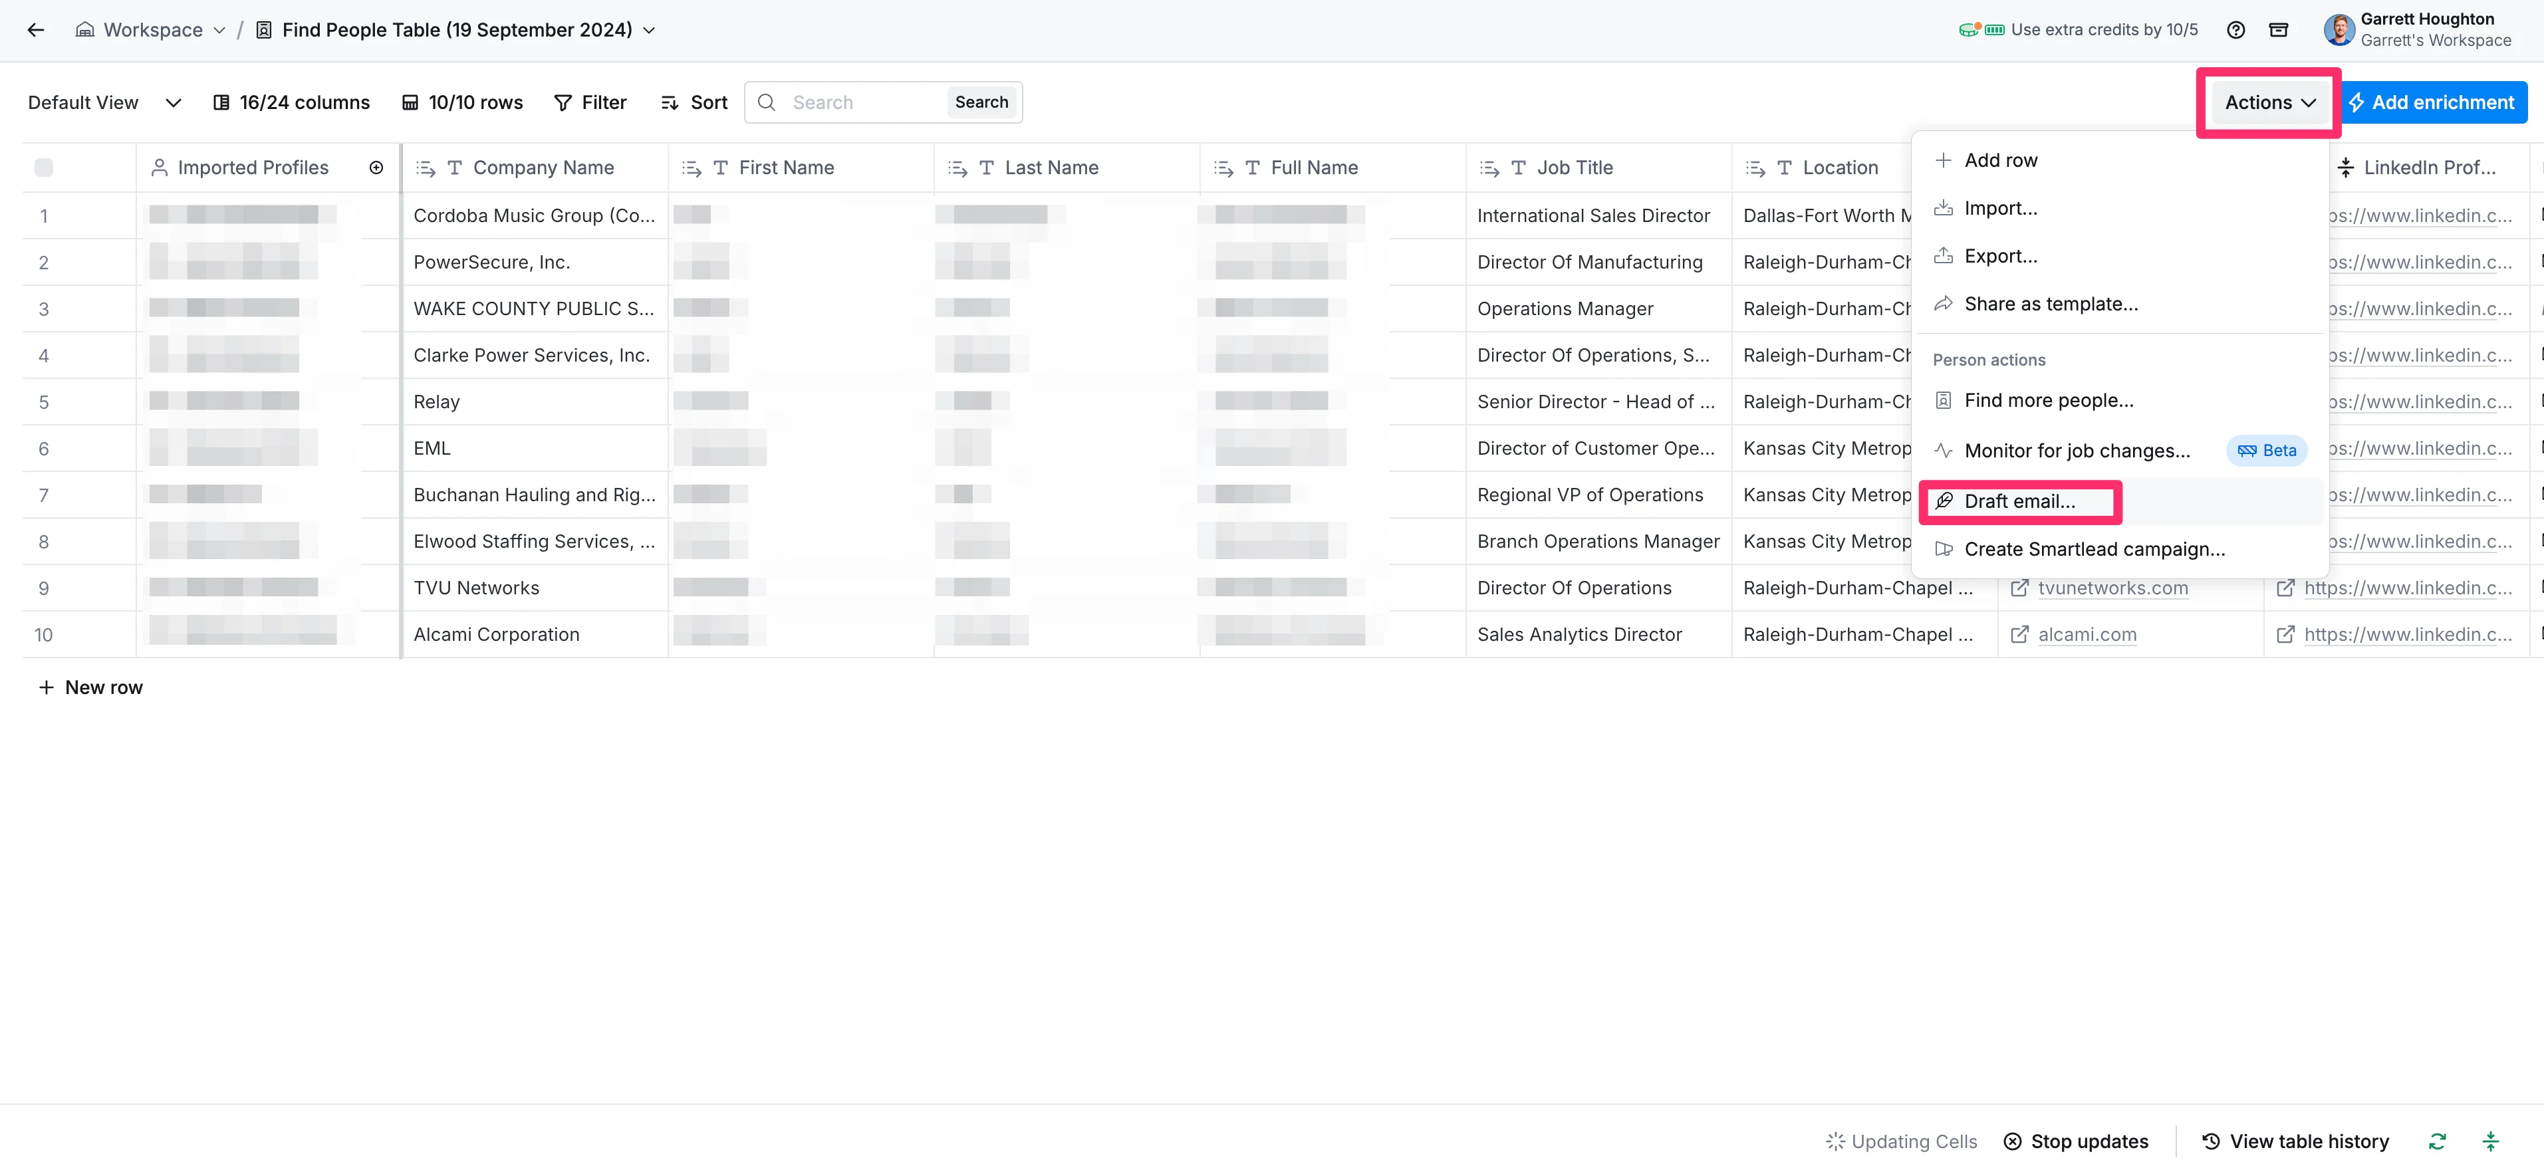Open the tvunetworks.com link
Viewport: 2544px width, 1174px height.
coord(2112,588)
